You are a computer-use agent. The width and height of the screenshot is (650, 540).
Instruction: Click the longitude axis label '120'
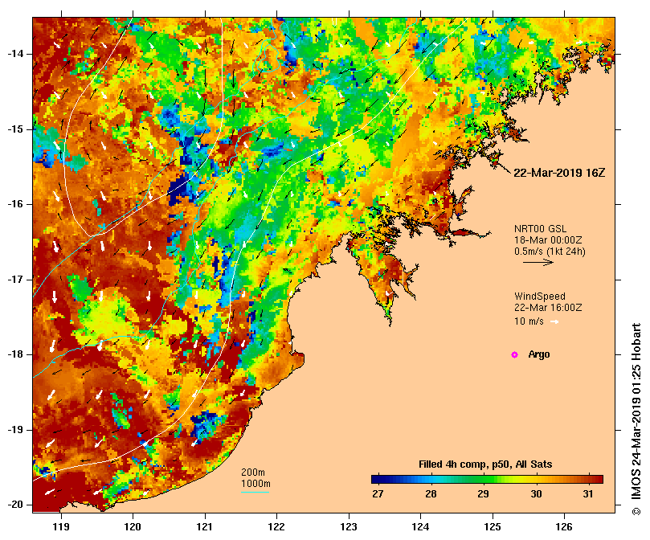pos(133,527)
